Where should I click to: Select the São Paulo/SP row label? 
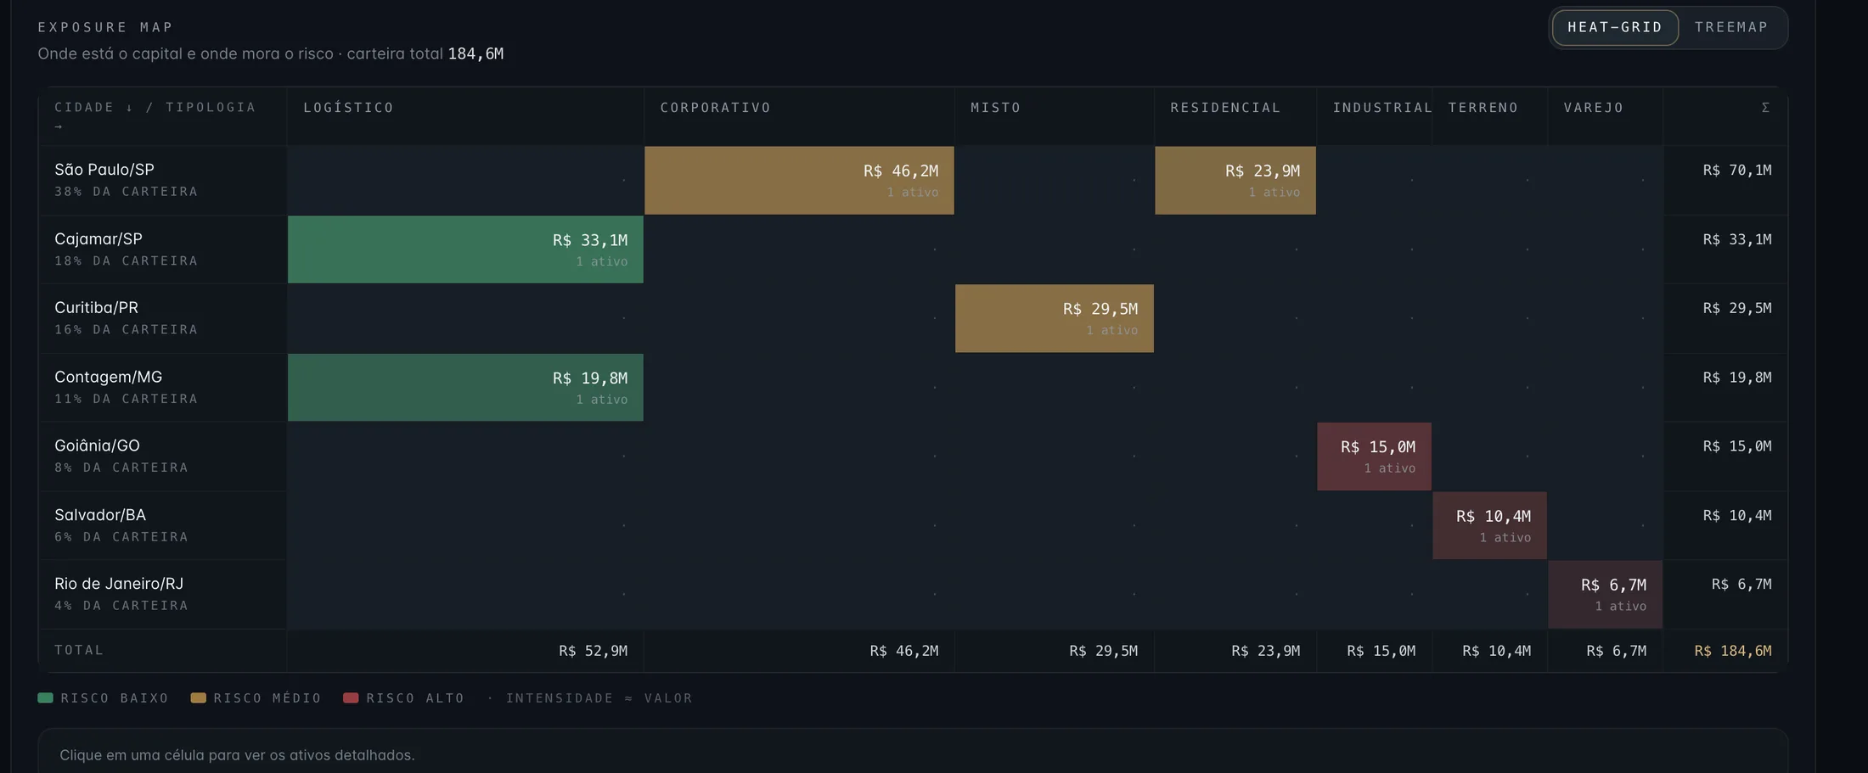tap(162, 180)
